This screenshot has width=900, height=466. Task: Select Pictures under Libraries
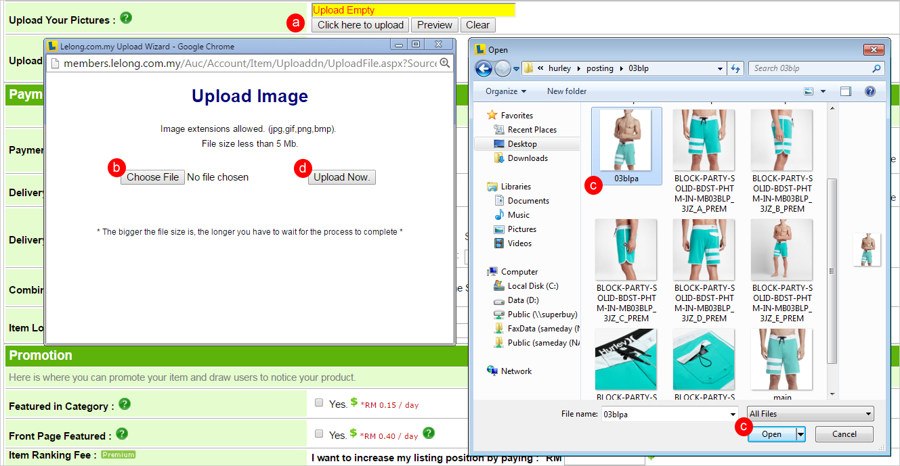[x=521, y=229]
